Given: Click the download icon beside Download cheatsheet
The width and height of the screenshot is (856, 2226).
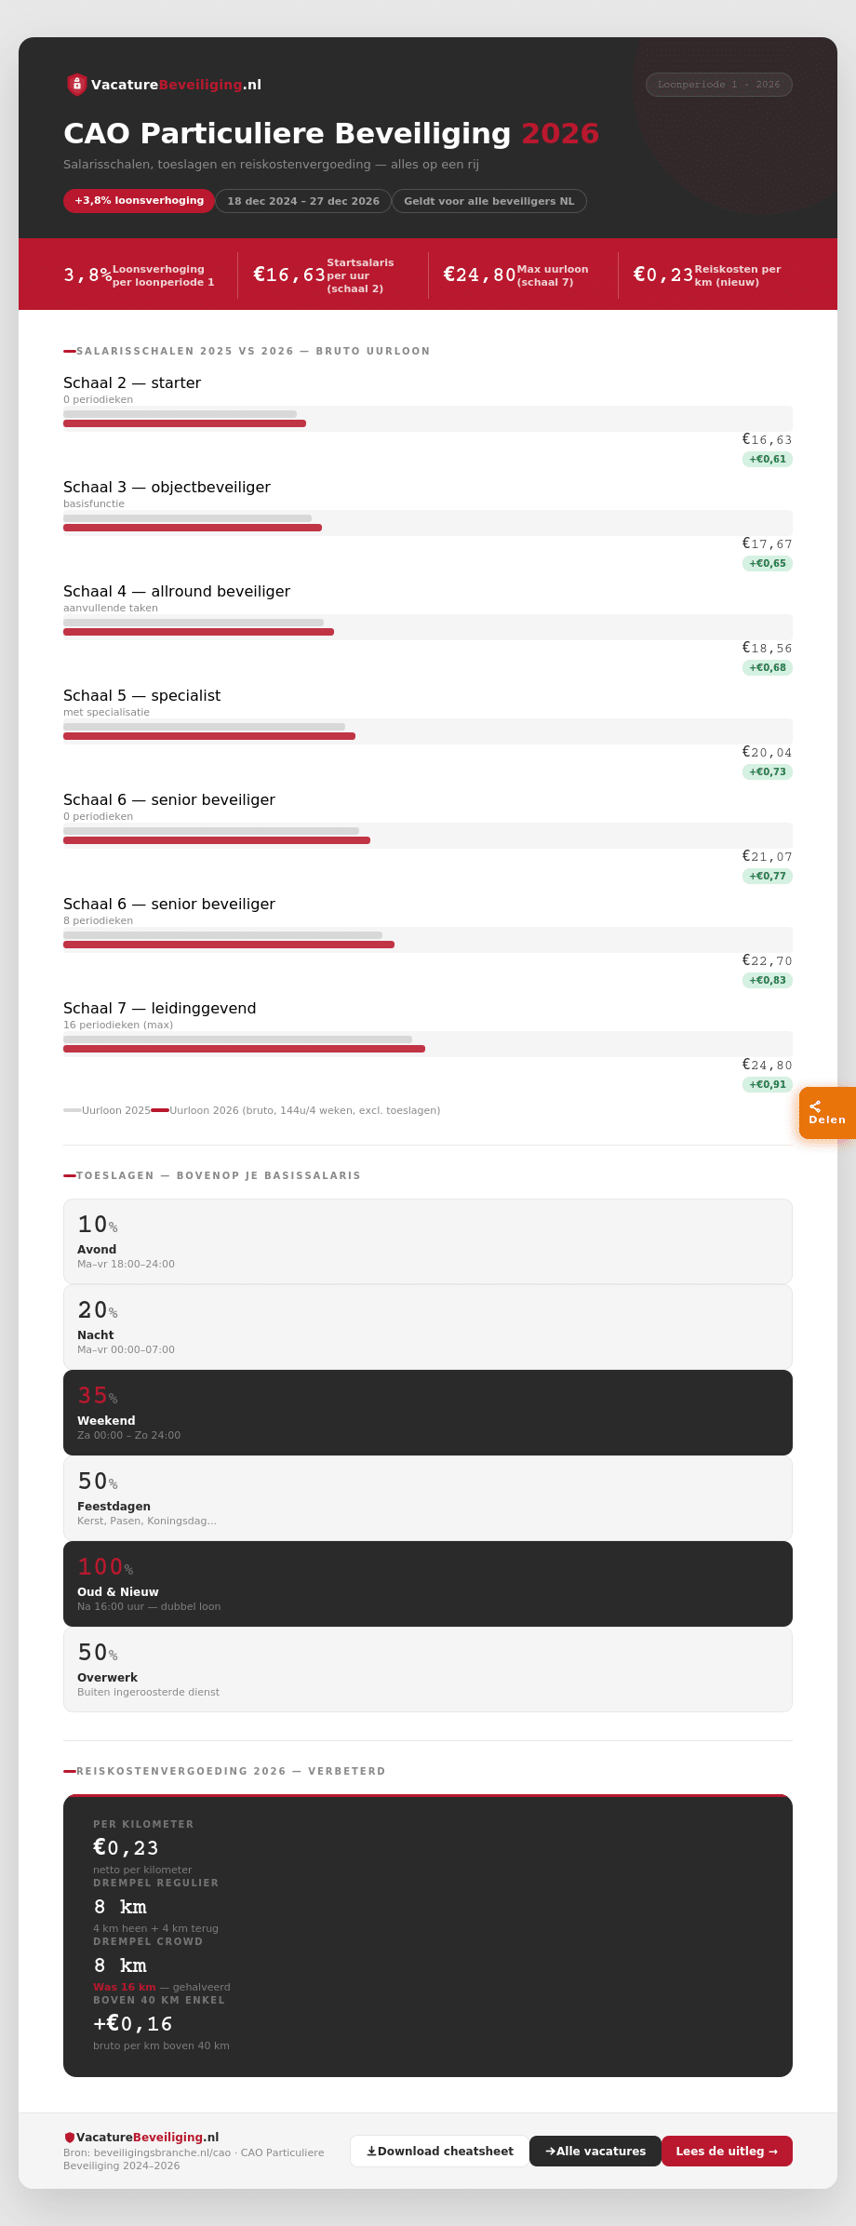Looking at the screenshot, I should coord(371,2151).
